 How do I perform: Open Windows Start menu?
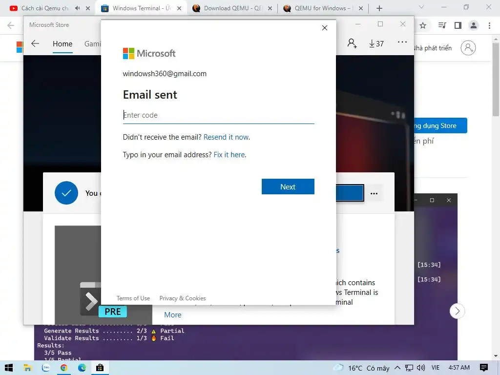(9, 368)
